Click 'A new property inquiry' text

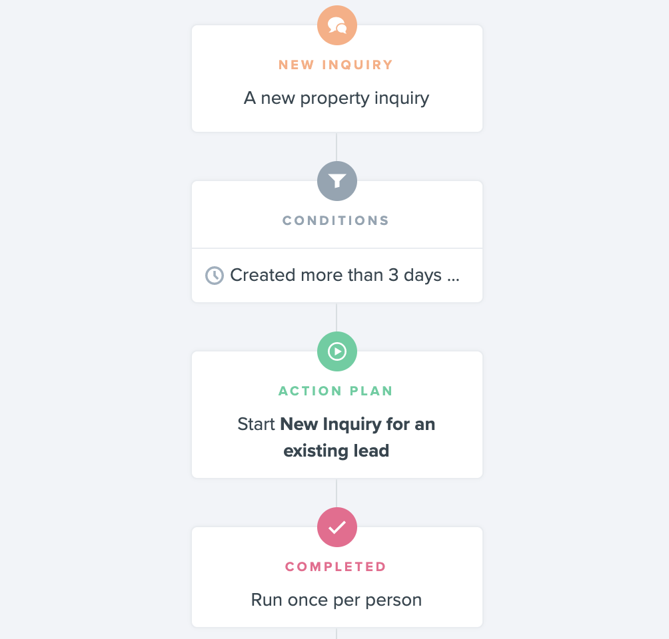(x=336, y=98)
